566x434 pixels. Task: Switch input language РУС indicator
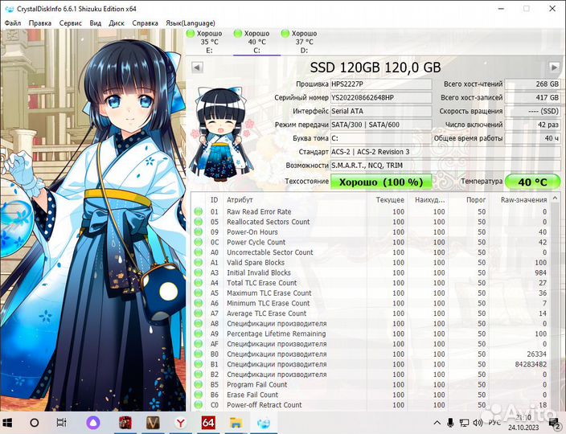tap(494, 423)
